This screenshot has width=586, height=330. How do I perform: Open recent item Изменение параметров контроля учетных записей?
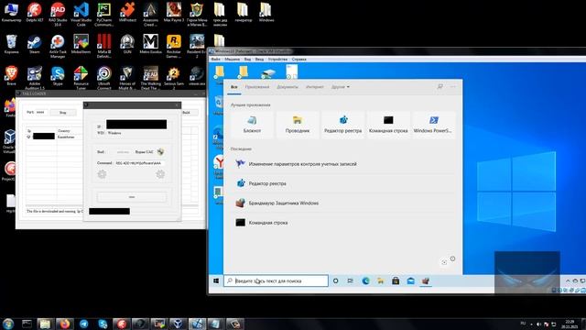(x=342, y=164)
